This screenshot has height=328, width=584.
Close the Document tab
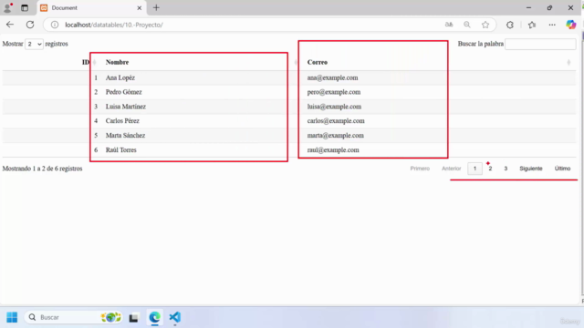click(140, 8)
